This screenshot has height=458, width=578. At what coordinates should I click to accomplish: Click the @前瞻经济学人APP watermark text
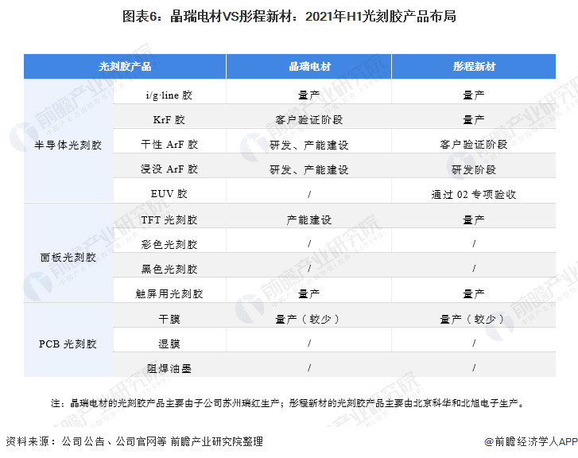click(x=531, y=441)
